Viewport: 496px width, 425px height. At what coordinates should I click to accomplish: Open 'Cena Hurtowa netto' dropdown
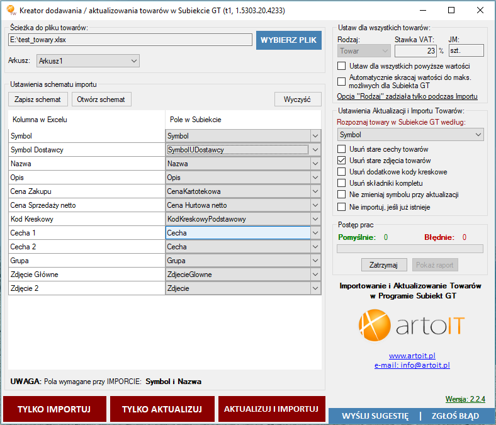click(315, 205)
